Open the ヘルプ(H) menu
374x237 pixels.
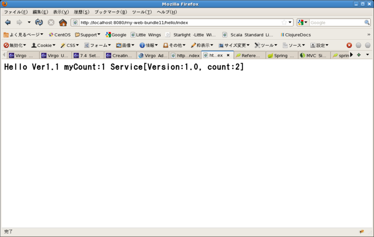pyautogui.click(x=167, y=12)
